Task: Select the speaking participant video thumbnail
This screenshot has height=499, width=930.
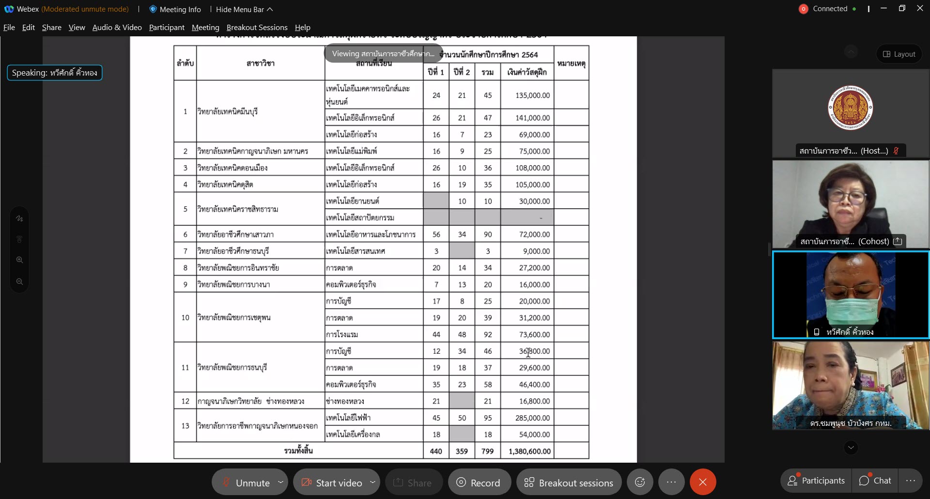Action: pyautogui.click(x=851, y=295)
